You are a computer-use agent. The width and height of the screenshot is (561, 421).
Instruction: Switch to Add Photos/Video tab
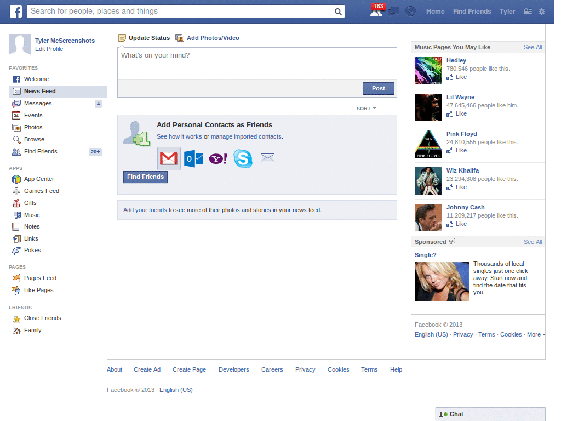(x=208, y=38)
